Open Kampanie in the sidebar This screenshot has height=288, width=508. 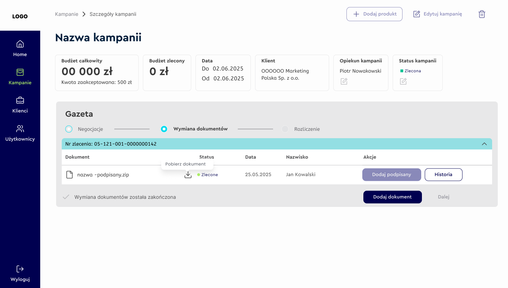pyautogui.click(x=20, y=76)
